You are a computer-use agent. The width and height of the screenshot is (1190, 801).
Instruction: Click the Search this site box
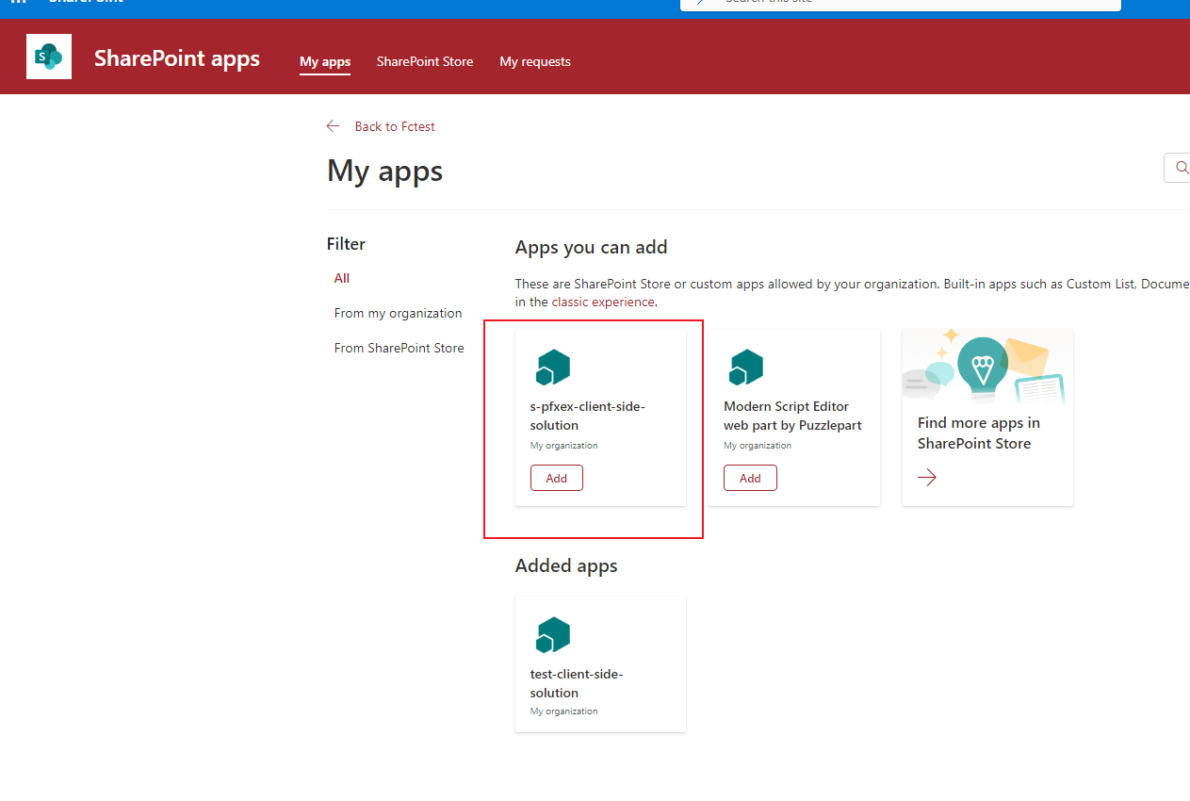(x=901, y=4)
